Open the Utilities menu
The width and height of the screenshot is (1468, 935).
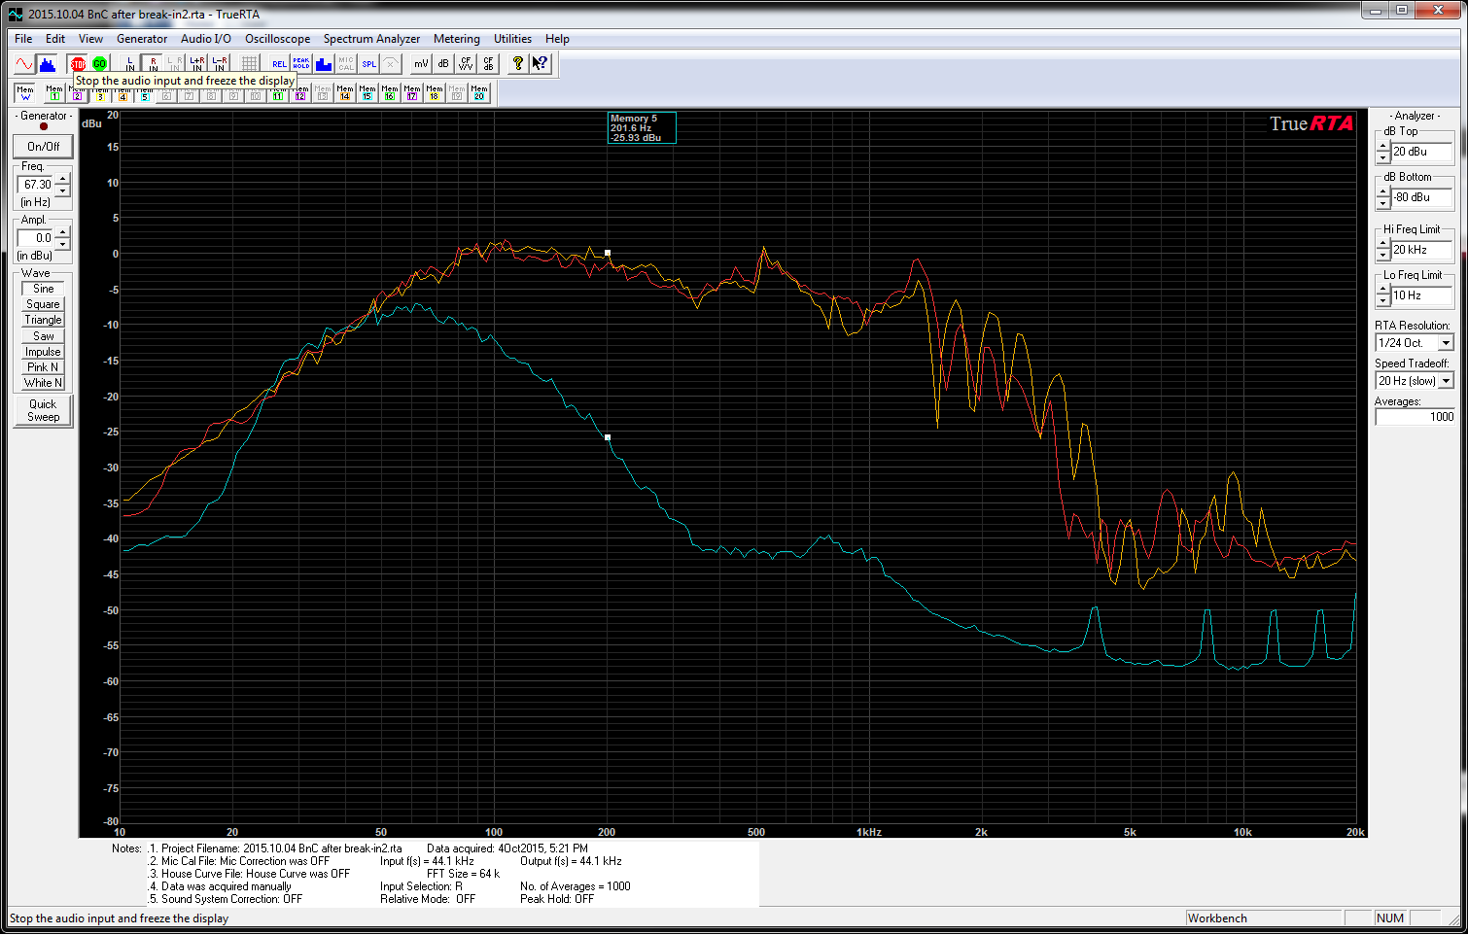(512, 39)
